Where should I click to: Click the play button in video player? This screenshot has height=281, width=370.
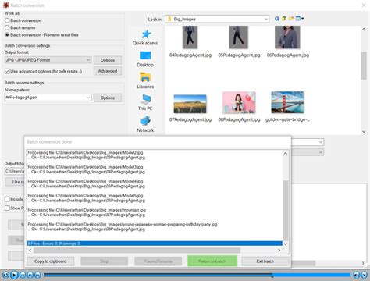tap(14, 275)
